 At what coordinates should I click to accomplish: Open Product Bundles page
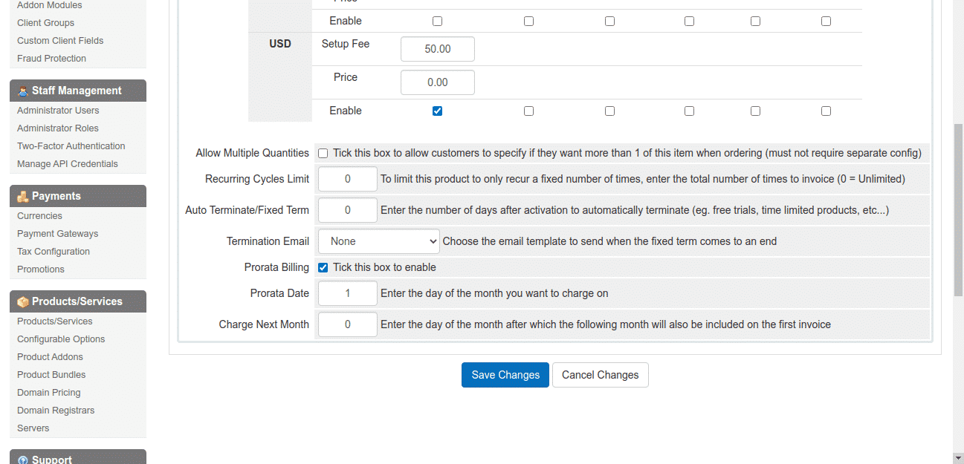tap(51, 375)
